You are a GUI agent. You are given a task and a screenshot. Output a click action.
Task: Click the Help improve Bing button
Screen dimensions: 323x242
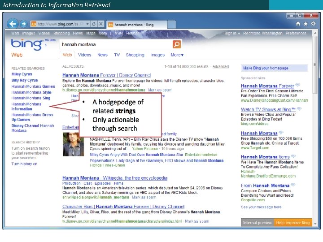click(x=293, y=223)
